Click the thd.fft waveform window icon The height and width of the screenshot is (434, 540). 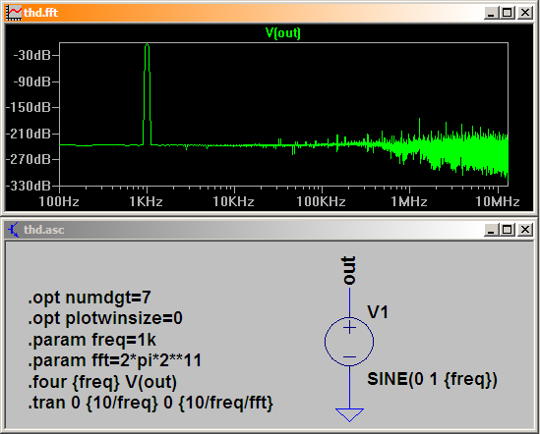click(x=14, y=13)
